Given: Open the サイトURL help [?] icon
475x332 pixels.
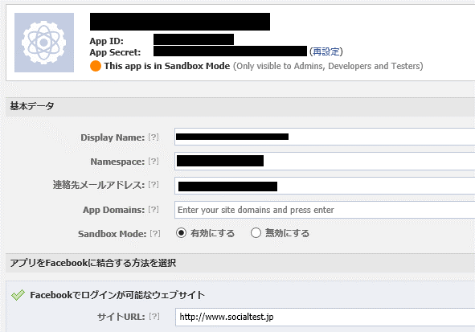Looking at the screenshot, I should [x=154, y=317].
